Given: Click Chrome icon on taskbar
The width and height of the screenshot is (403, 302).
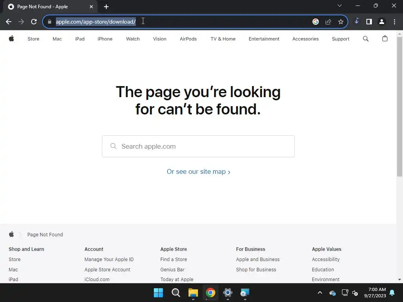Looking at the screenshot, I should 211,293.
